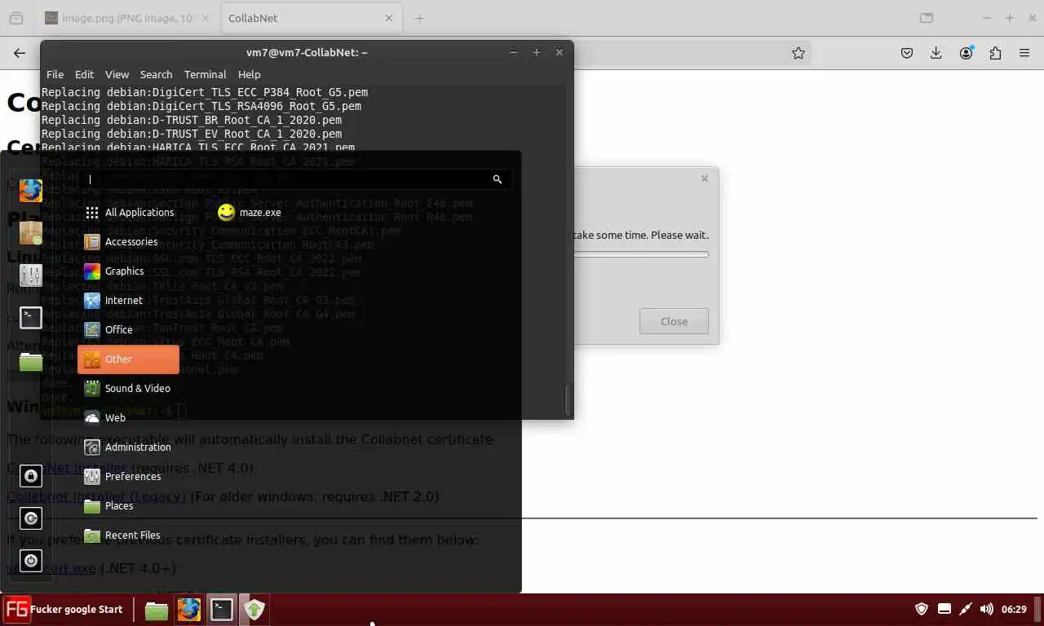
Task: Launch maze.exe from the Other category
Action: tap(250, 212)
